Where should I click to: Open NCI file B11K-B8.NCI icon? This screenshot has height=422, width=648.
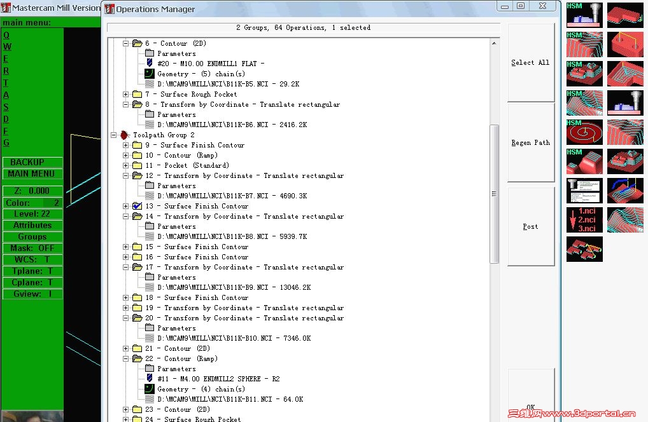click(150, 236)
